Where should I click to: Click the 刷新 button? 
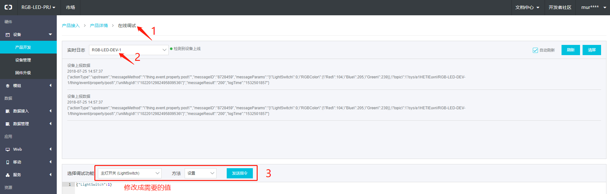(570, 50)
